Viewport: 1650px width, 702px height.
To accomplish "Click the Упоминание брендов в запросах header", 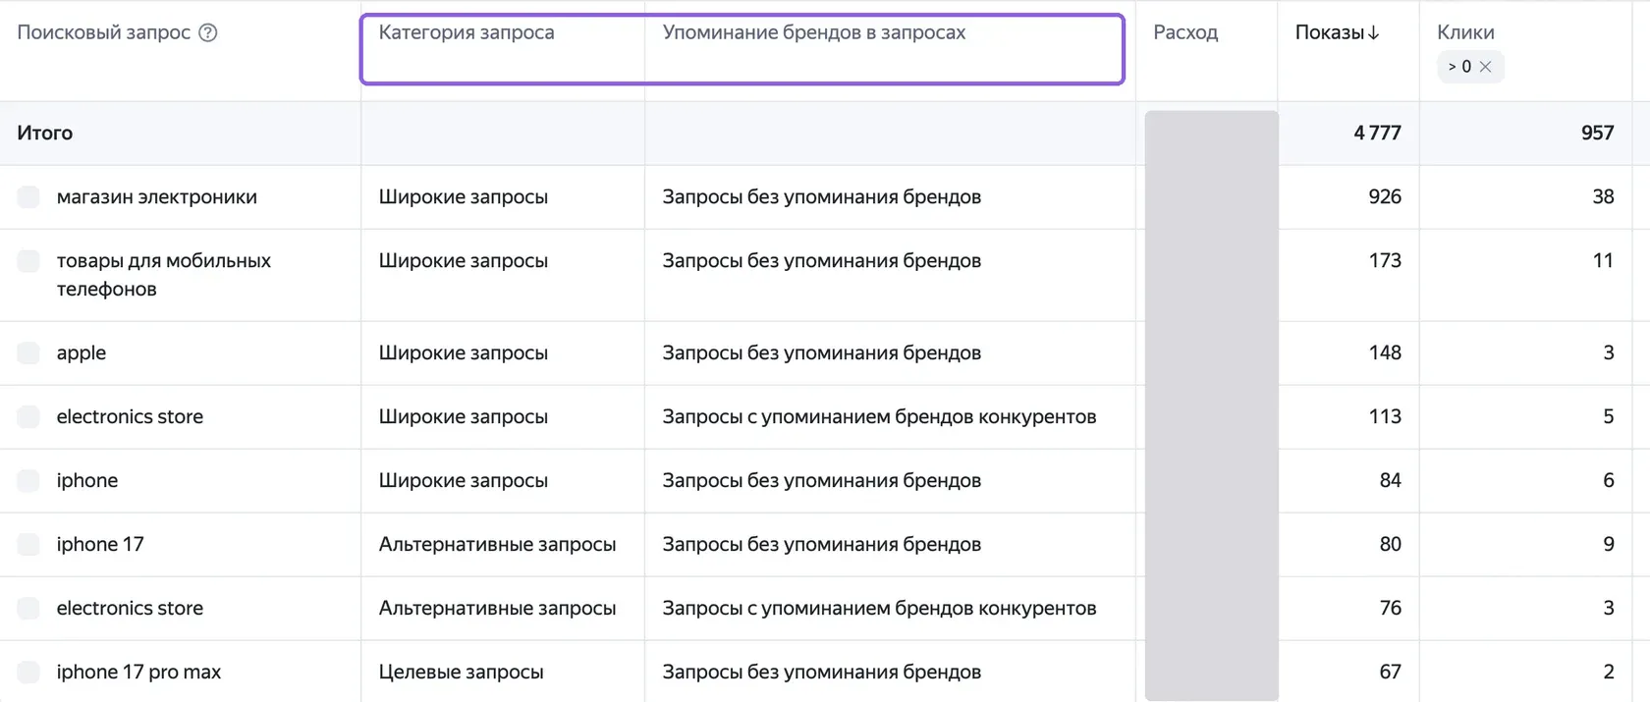I will (x=814, y=32).
